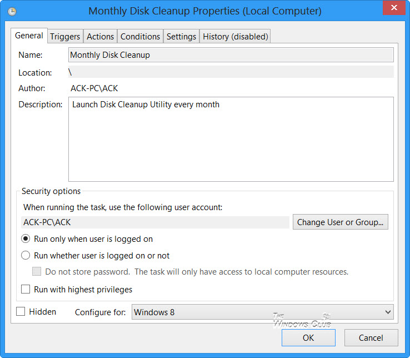Select Run only when user is logged on

(26, 239)
